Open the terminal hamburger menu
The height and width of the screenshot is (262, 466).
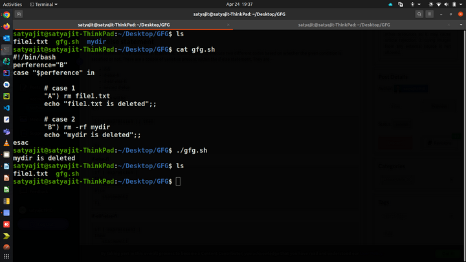coord(430,14)
